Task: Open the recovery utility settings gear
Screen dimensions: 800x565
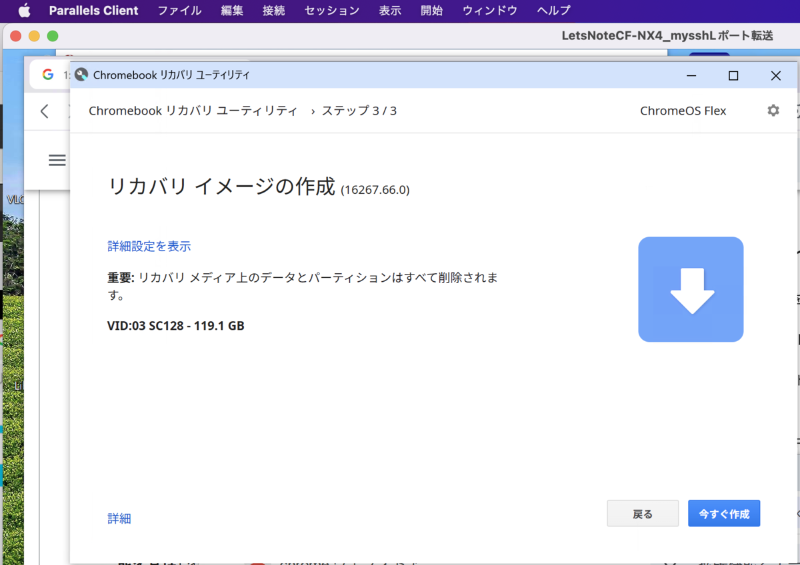Action: click(773, 111)
